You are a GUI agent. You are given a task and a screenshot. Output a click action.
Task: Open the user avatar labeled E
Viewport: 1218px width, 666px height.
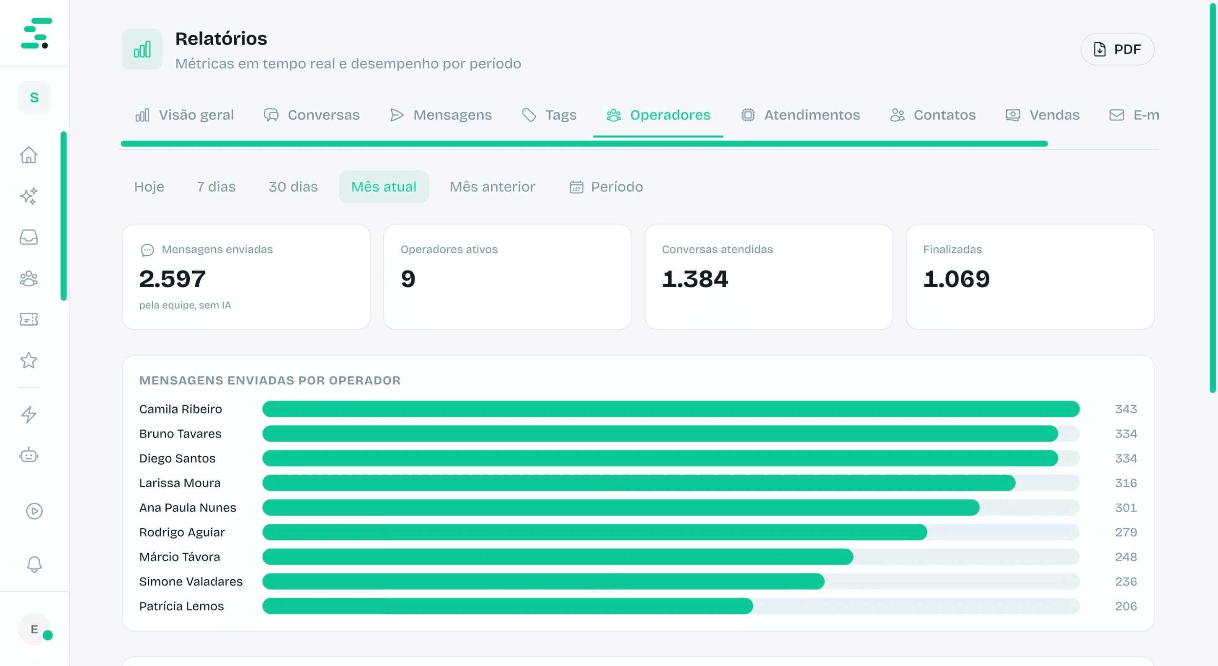click(x=34, y=629)
